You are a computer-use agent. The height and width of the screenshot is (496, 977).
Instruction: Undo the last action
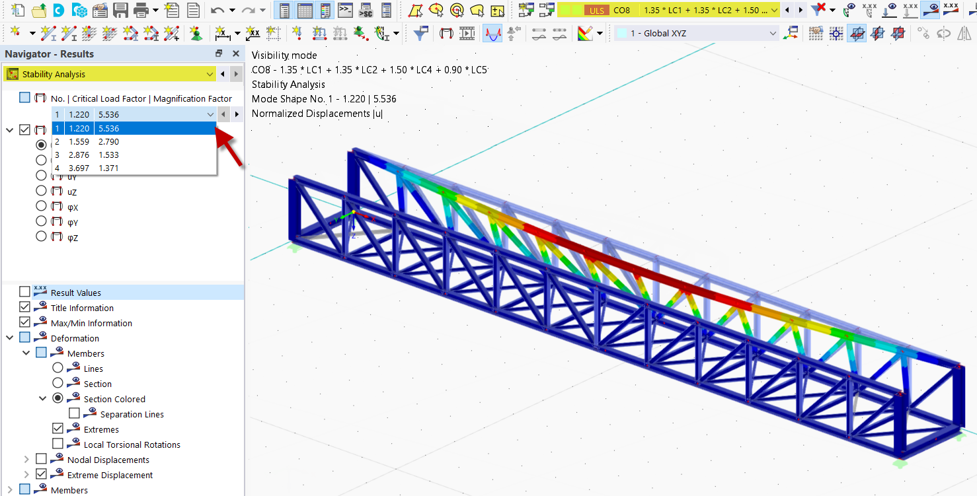tap(217, 10)
